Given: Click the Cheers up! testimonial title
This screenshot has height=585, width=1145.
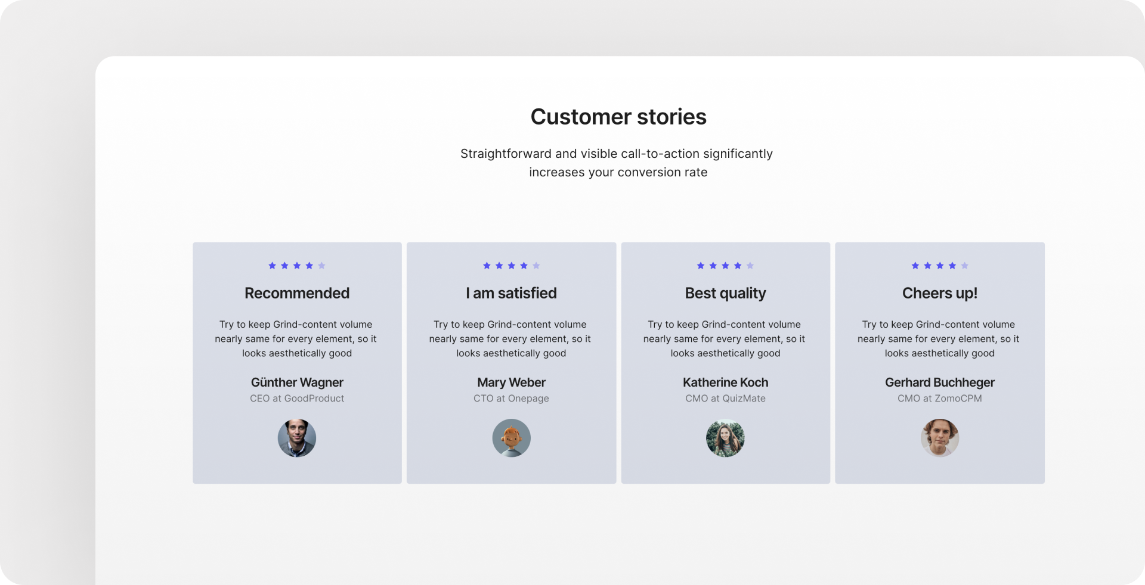Looking at the screenshot, I should point(940,293).
